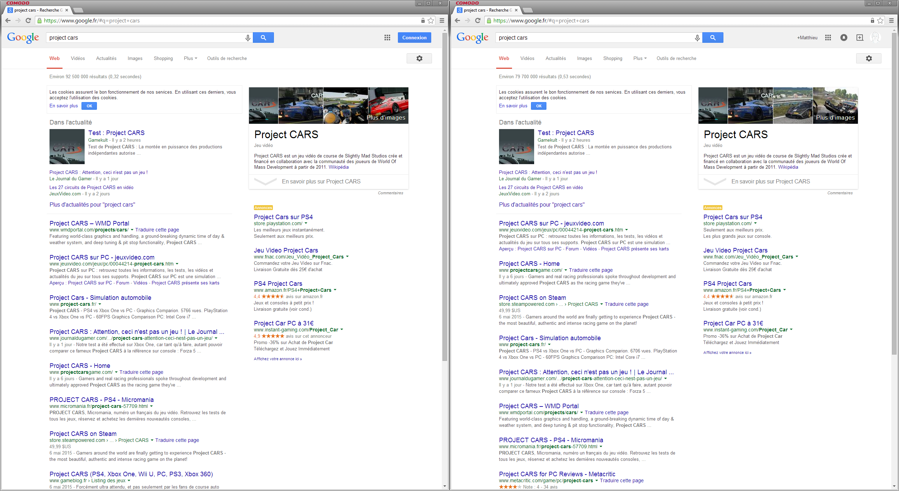Switch to the Images tab in the left window
Screen dimensions: 899x491
(135, 59)
